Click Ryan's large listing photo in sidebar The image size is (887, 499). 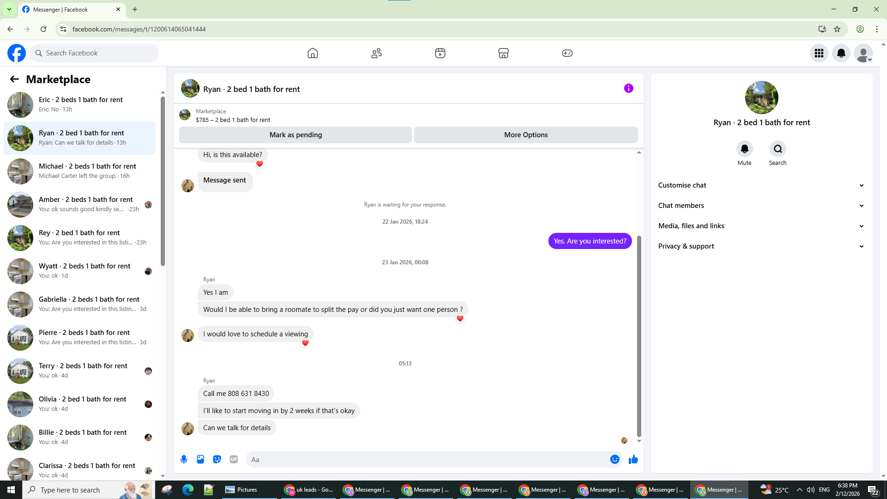(761, 97)
